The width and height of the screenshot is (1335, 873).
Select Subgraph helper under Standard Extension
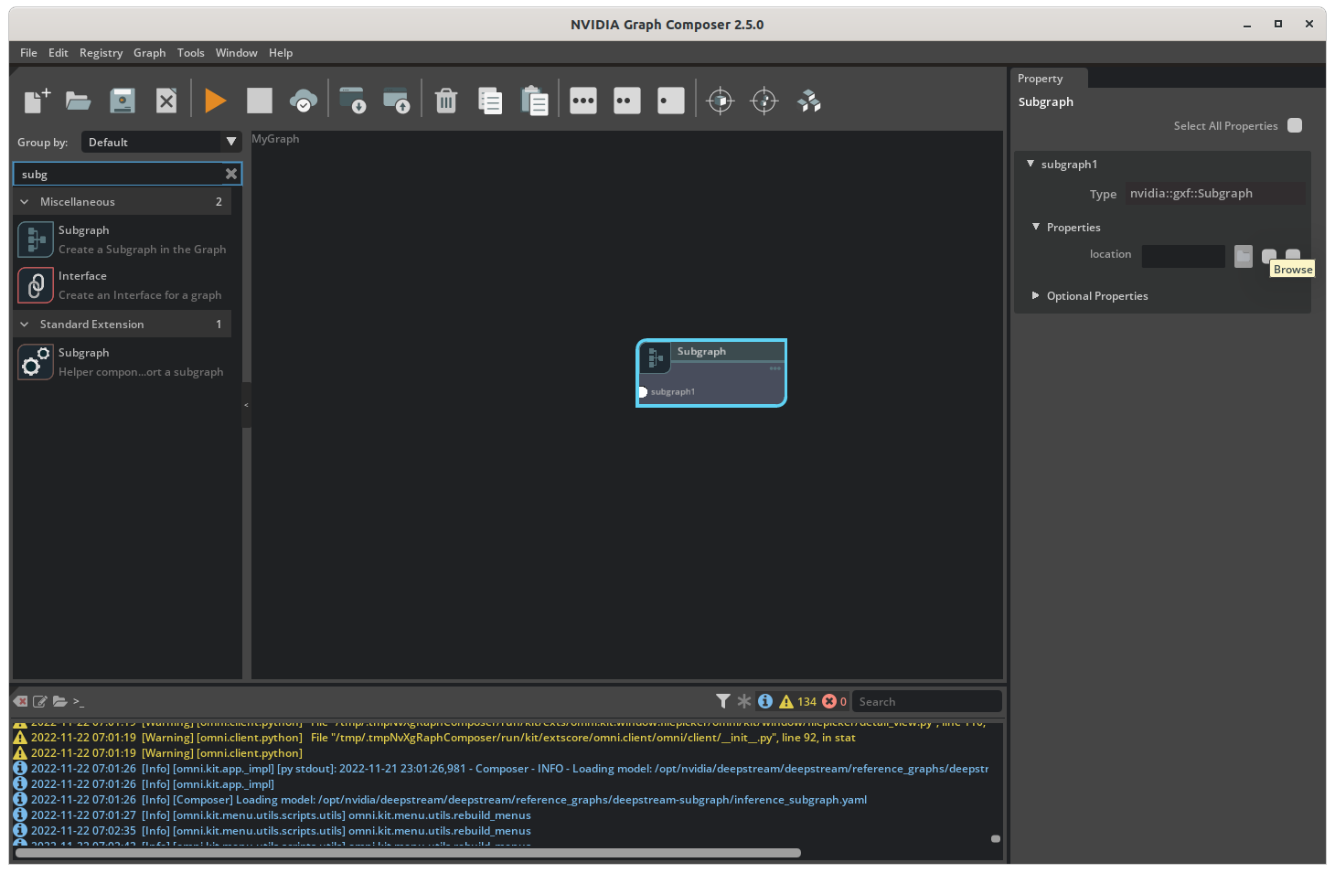point(123,362)
